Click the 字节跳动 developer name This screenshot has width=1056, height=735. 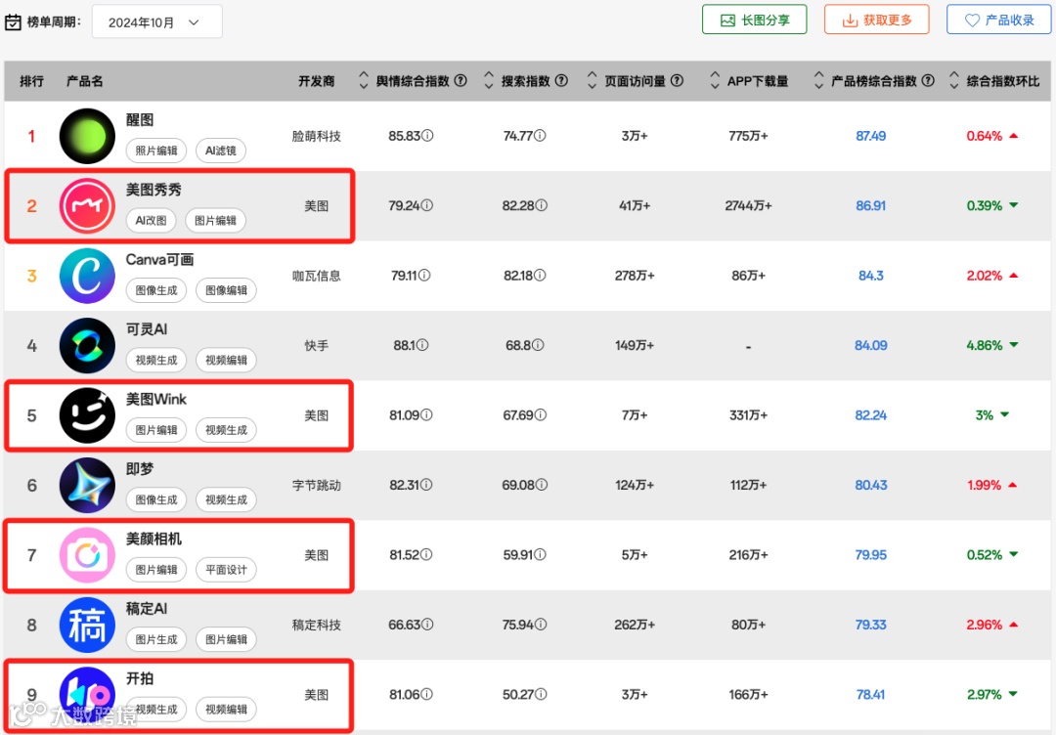[x=317, y=486]
